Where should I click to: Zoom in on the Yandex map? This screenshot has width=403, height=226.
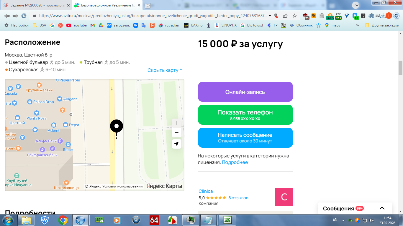point(176,123)
